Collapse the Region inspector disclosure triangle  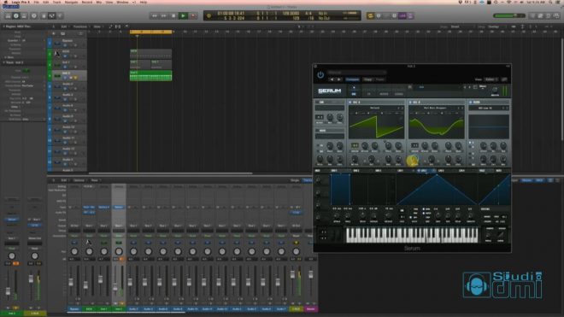pyautogui.click(x=4, y=26)
